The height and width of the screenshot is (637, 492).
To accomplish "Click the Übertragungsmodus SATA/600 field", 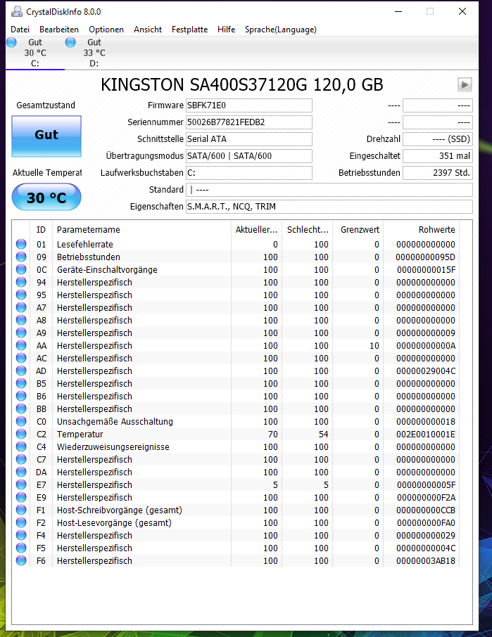I will point(249,156).
